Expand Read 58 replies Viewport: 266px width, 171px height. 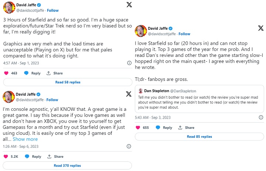tap(68, 82)
